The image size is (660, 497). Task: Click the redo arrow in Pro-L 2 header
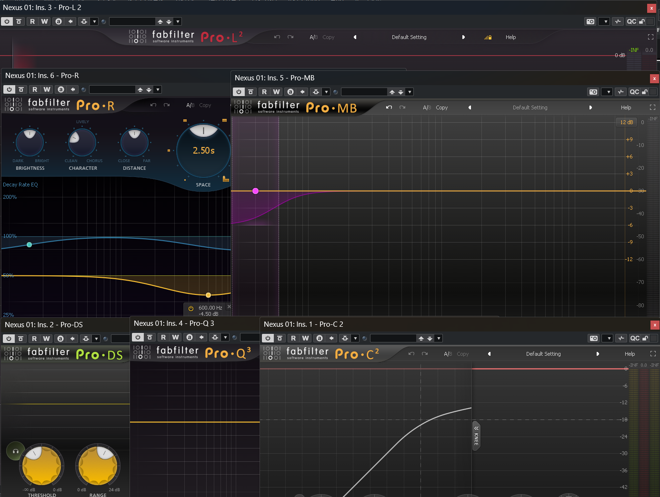tap(290, 37)
